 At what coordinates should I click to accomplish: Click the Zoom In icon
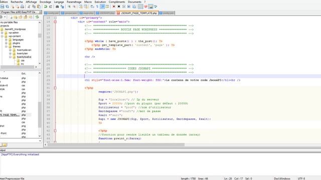69,6
